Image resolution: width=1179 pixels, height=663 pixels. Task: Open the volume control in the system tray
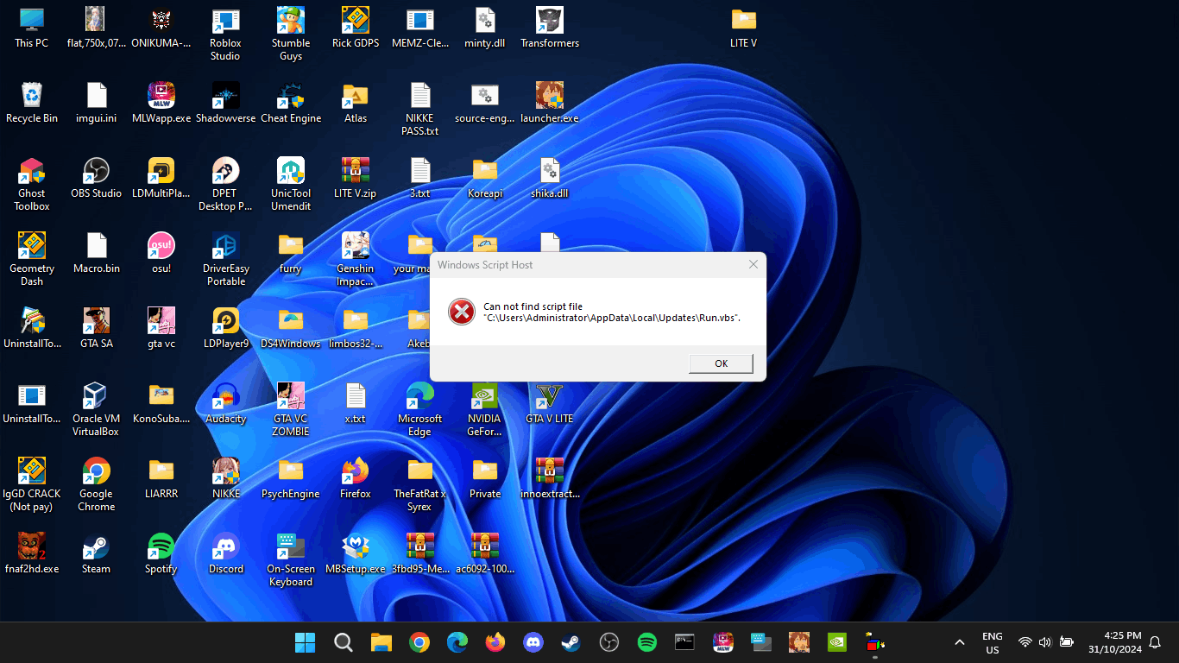[1045, 642]
